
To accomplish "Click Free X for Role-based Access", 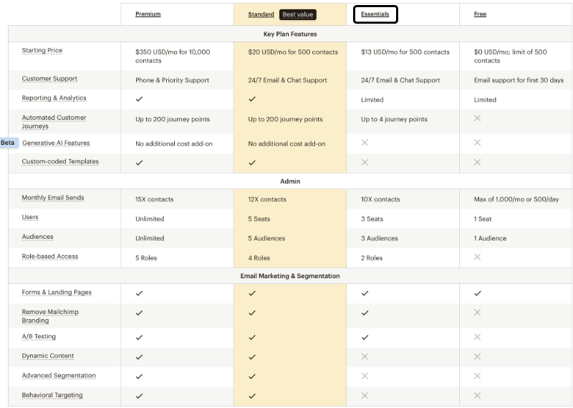I will click(x=477, y=257).
